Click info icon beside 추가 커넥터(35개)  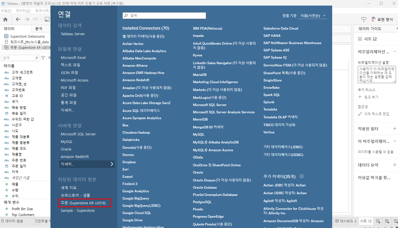point(301,176)
